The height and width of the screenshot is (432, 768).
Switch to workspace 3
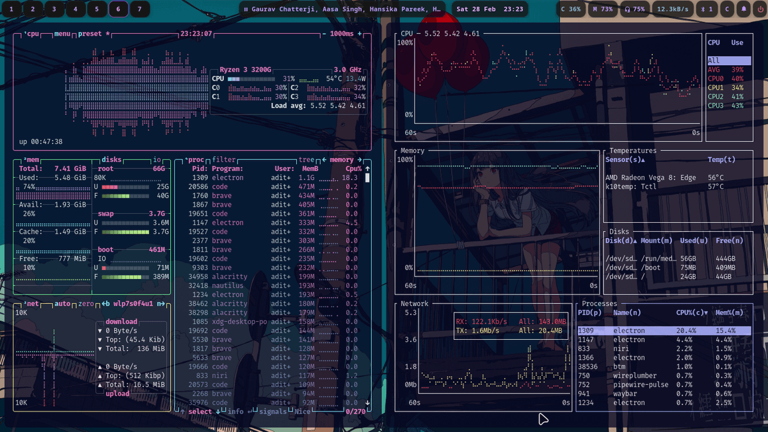[x=54, y=9]
